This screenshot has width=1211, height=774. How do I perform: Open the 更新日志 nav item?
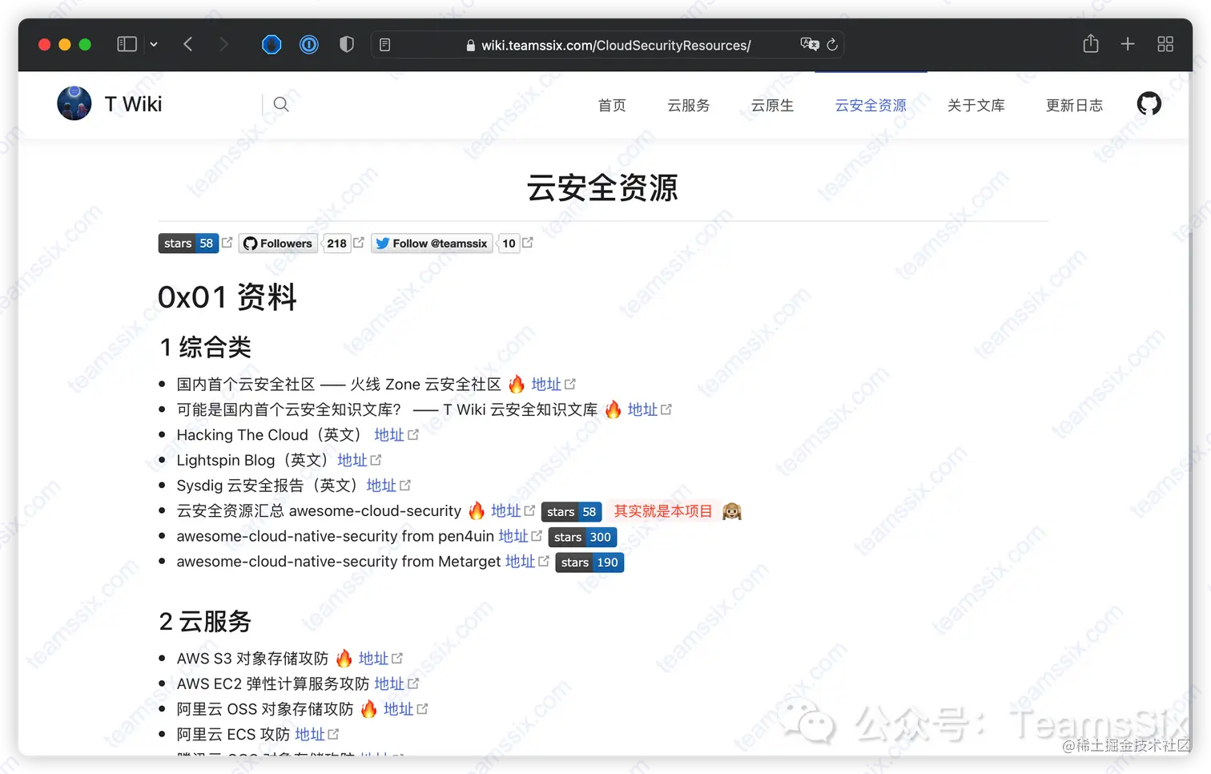(1074, 105)
